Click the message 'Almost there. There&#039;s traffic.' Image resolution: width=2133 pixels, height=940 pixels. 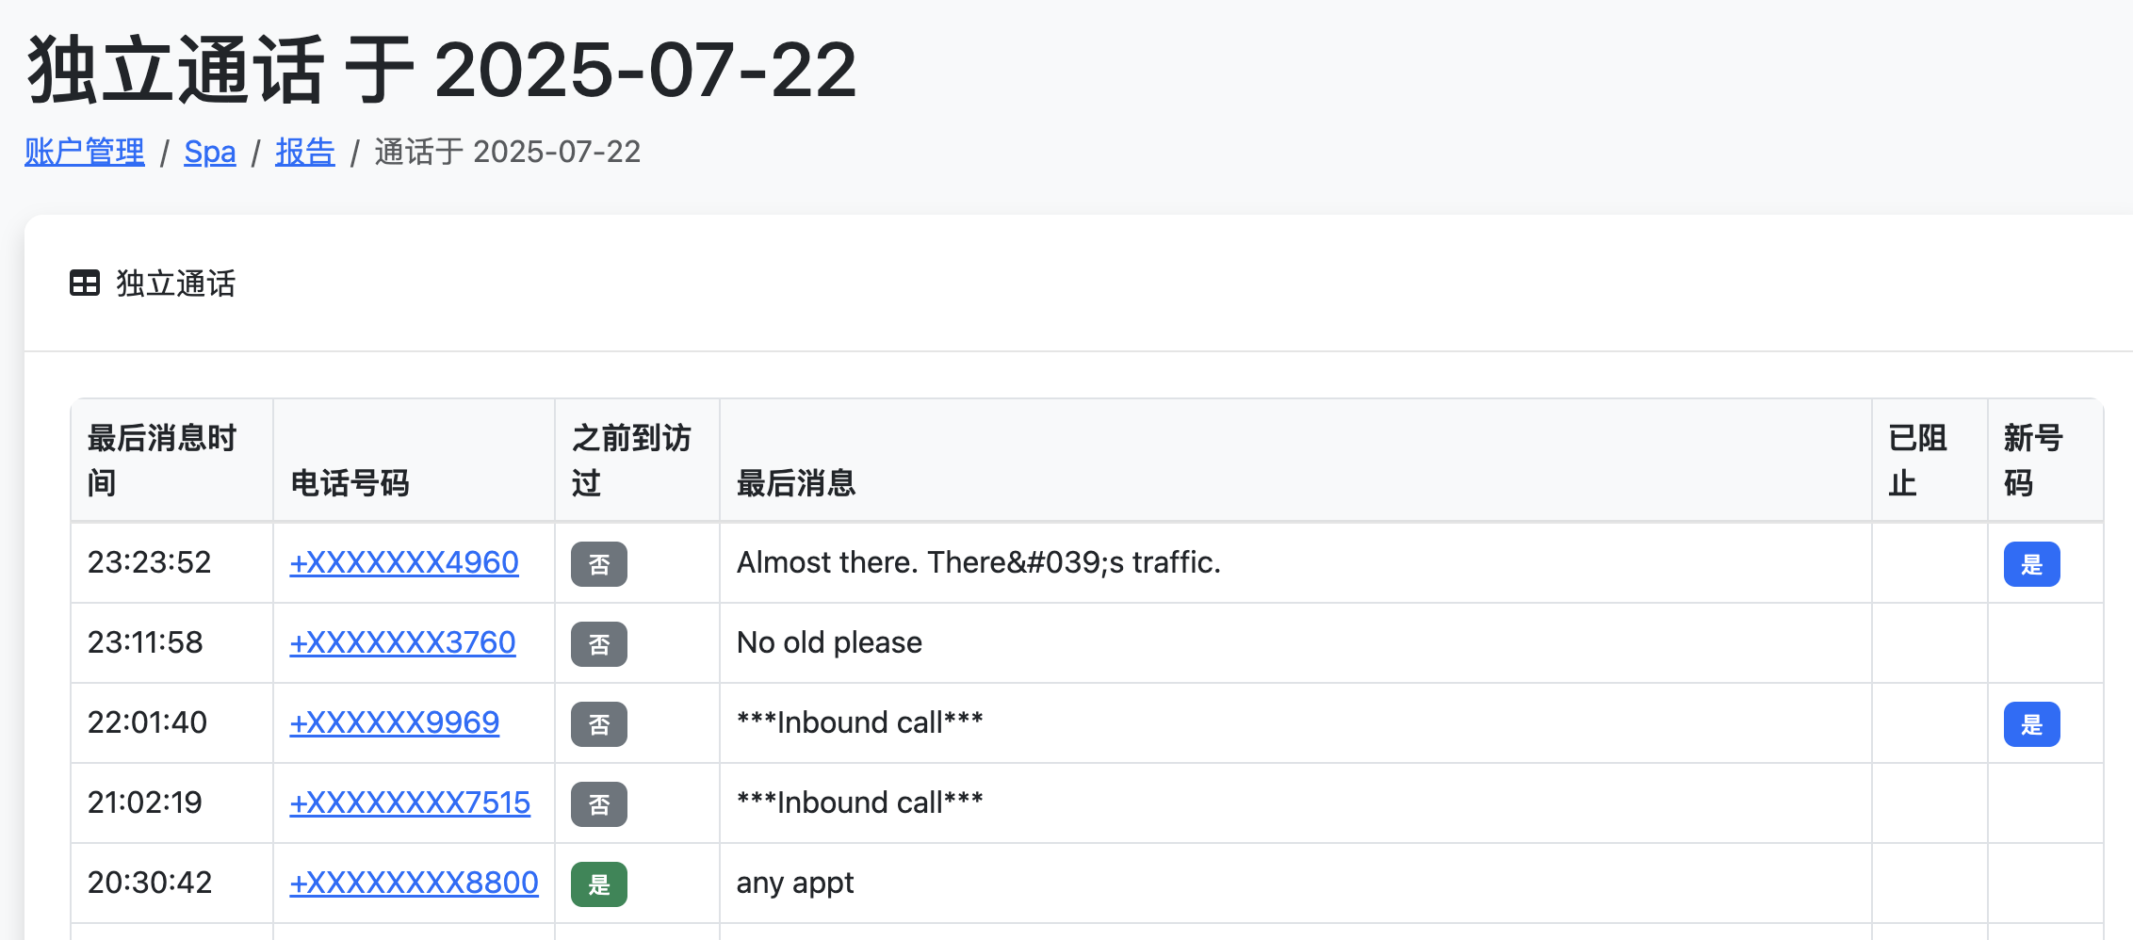coord(979,562)
